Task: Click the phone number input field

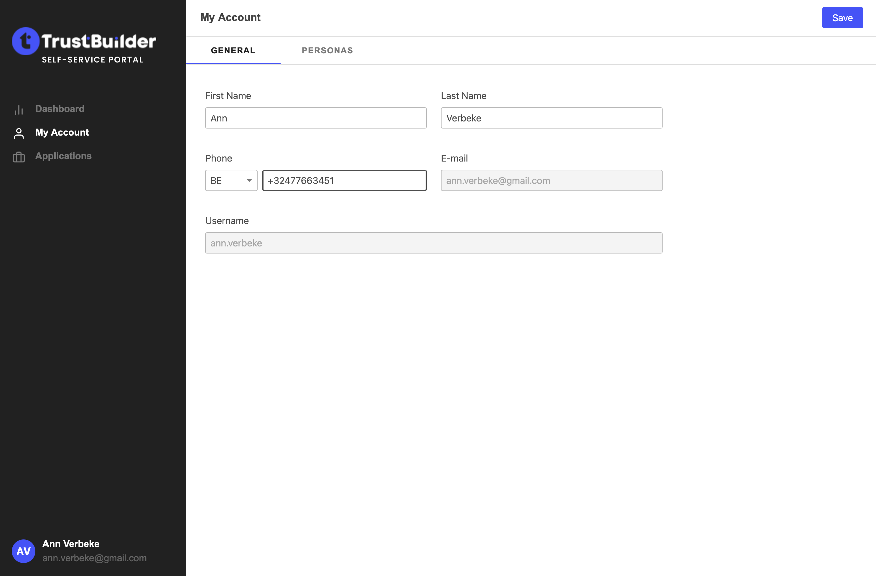Action: tap(344, 180)
